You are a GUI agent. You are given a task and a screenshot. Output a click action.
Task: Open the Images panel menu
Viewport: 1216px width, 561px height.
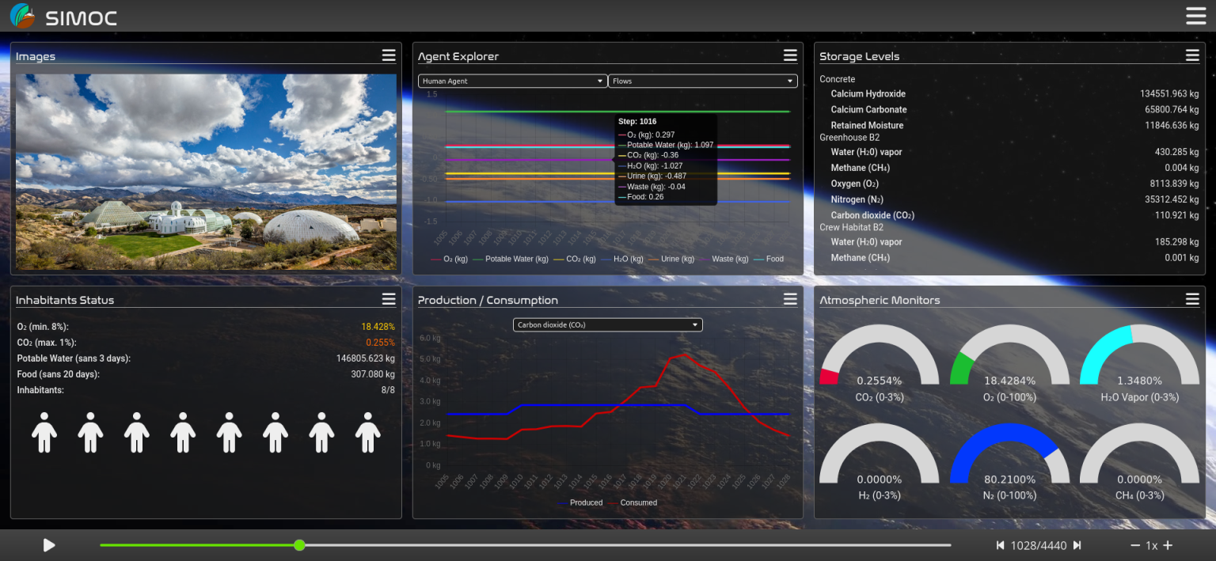point(389,55)
